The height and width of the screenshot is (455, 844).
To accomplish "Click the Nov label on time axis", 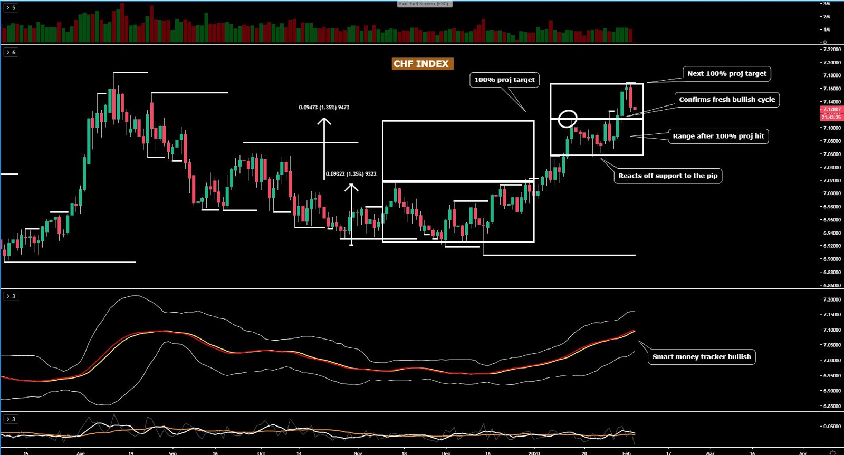I will click(x=358, y=453).
